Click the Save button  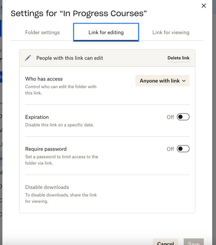(x=194, y=243)
